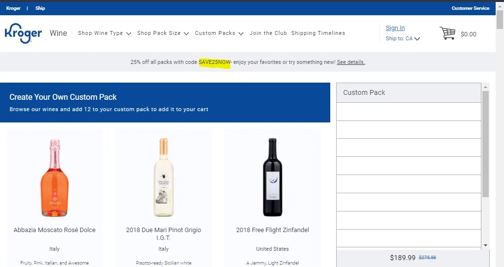Open Shipping Timelines page
This screenshot has height=267, width=504.
tap(318, 33)
